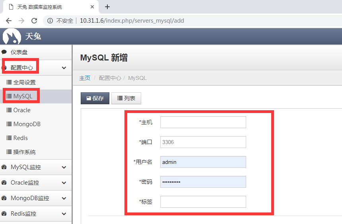Click the 天兔 rabbit logo
The width and height of the screenshot is (342, 224).
coord(12,37)
